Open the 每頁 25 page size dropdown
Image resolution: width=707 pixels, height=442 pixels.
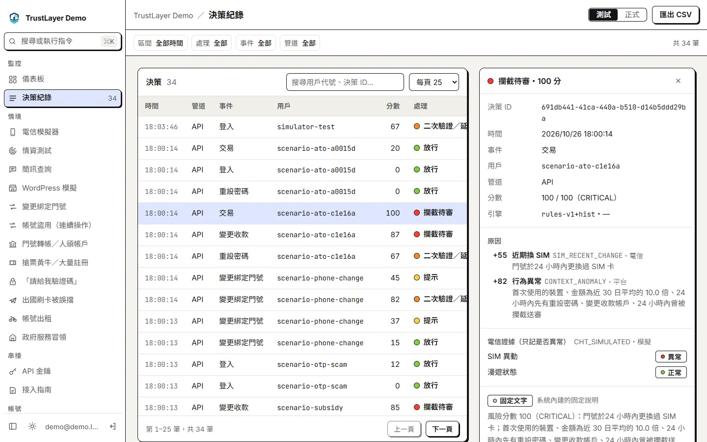[x=434, y=82]
